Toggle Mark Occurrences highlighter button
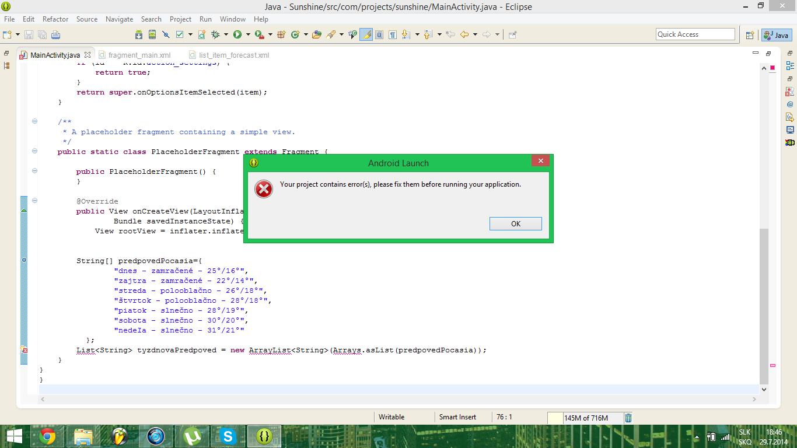The image size is (797, 448). point(366,35)
